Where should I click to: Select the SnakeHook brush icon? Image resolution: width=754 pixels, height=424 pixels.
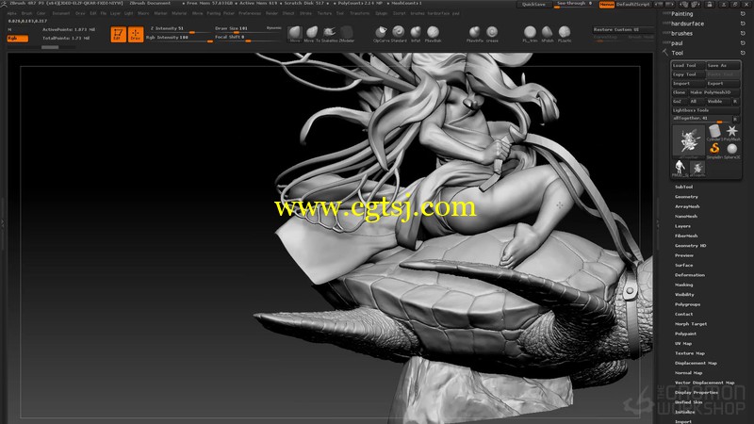(x=329, y=33)
